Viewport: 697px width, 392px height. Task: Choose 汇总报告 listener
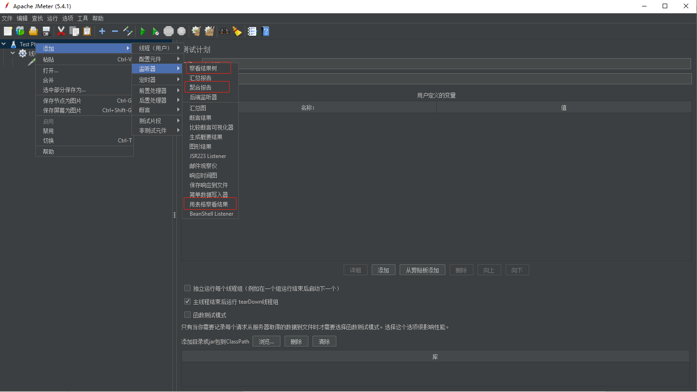[210, 78]
